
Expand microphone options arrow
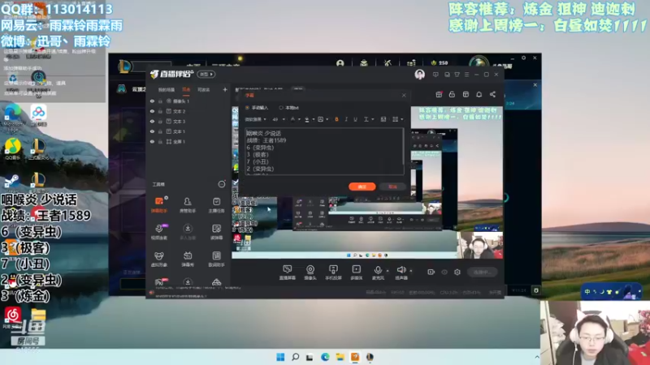coord(388,271)
